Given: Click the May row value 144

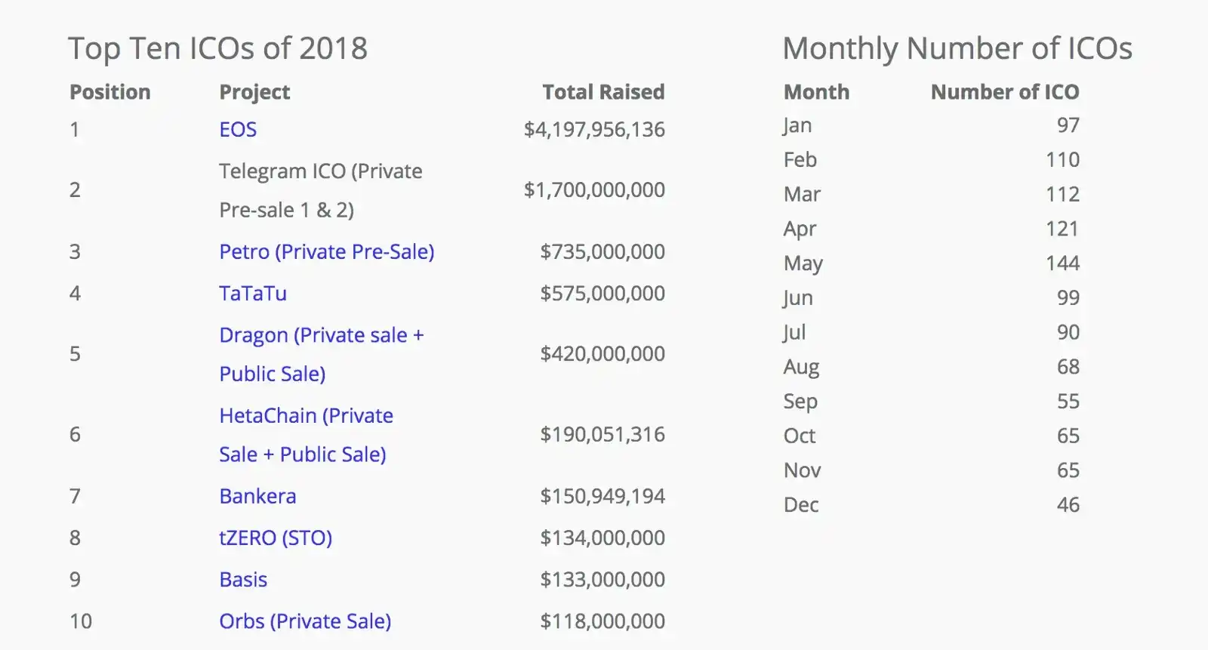Looking at the screenshot, I should [x=1062, y=263].
